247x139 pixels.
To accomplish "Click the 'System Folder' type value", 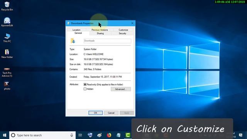I will coord(90,49).
